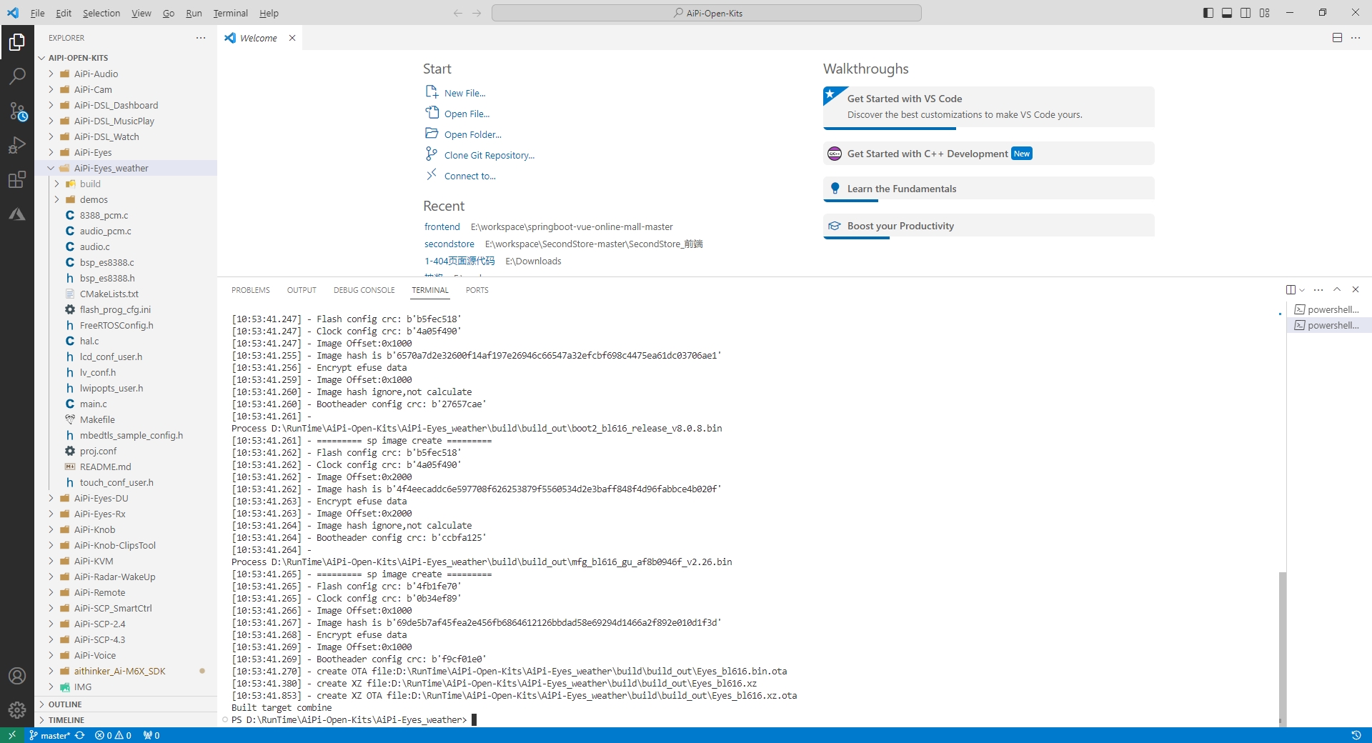
Task: Click the split terminal icon
Action: 1291,289
